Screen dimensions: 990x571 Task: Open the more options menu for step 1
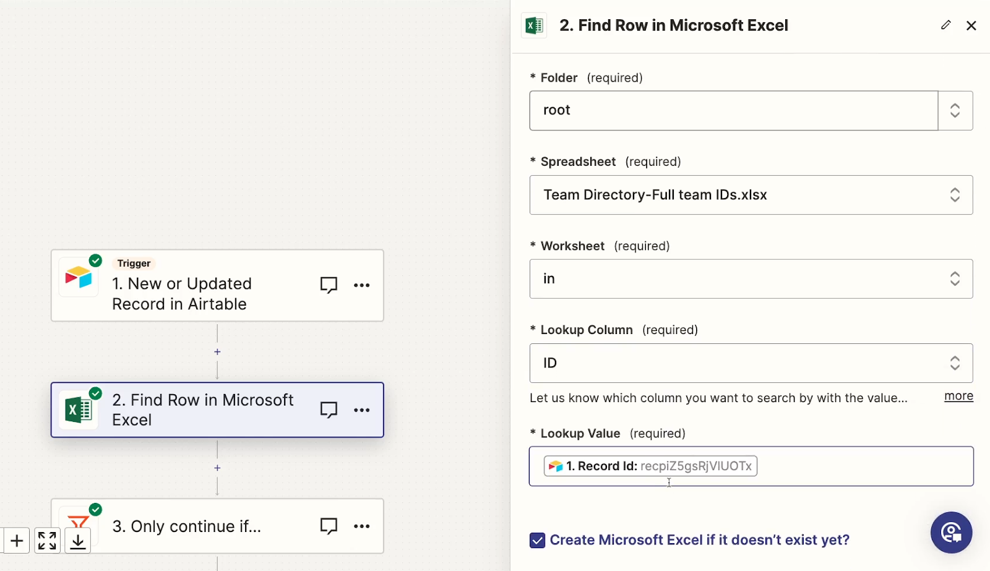tap(362, 285)
